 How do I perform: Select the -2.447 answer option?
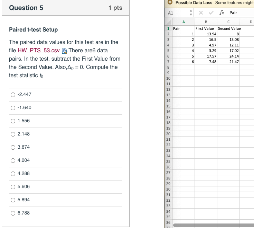click(13, 95)
